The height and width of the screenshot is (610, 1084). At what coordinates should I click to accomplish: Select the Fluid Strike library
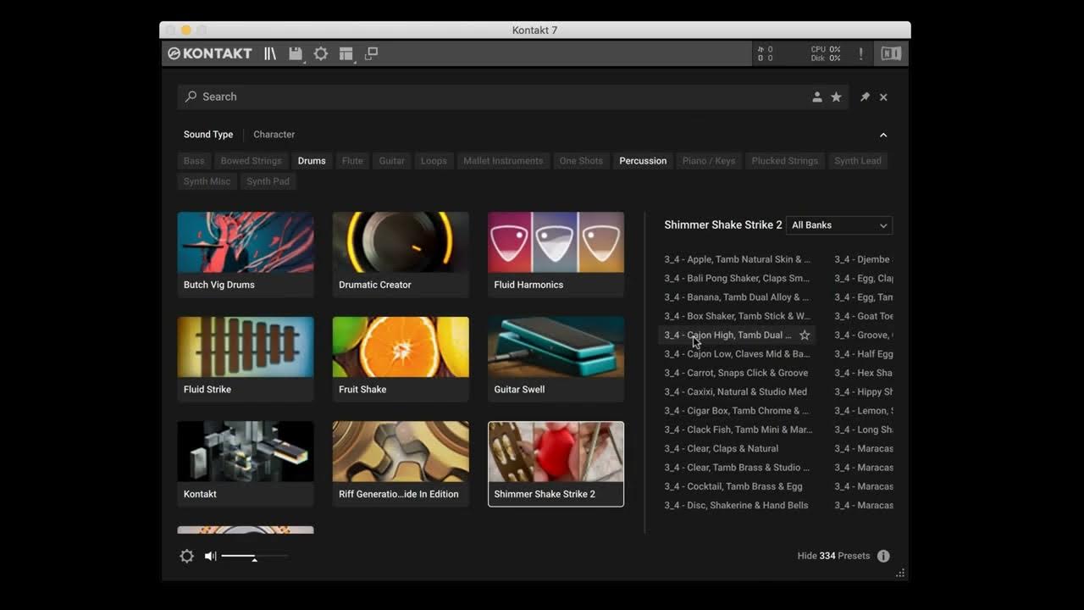246,359
